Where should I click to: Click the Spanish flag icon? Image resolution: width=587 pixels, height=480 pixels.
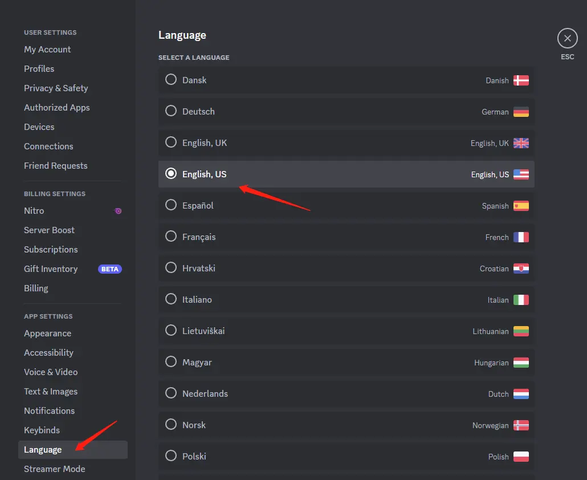521,206
